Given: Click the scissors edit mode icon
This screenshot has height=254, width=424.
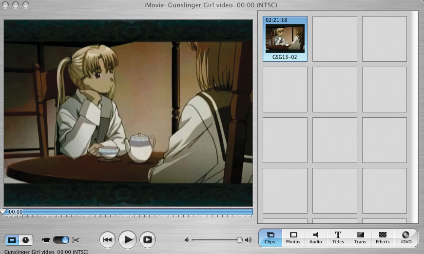Looking at the screenshot, I should tap(76, 240).
